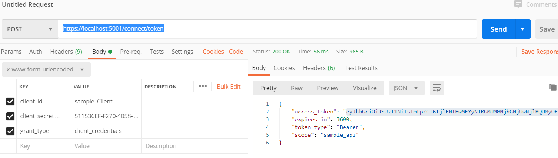Select the response Body tab
This screenshot has width=558, height=158.
pyautogui.click(x=259, y=68)
